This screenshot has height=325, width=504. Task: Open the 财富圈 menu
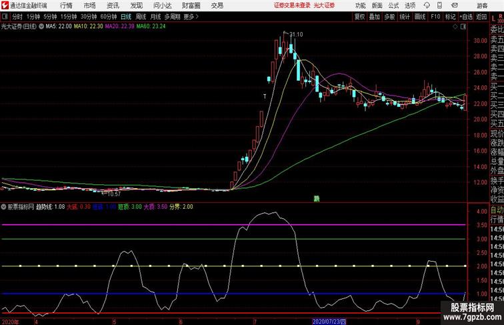[x=191, y=5]
